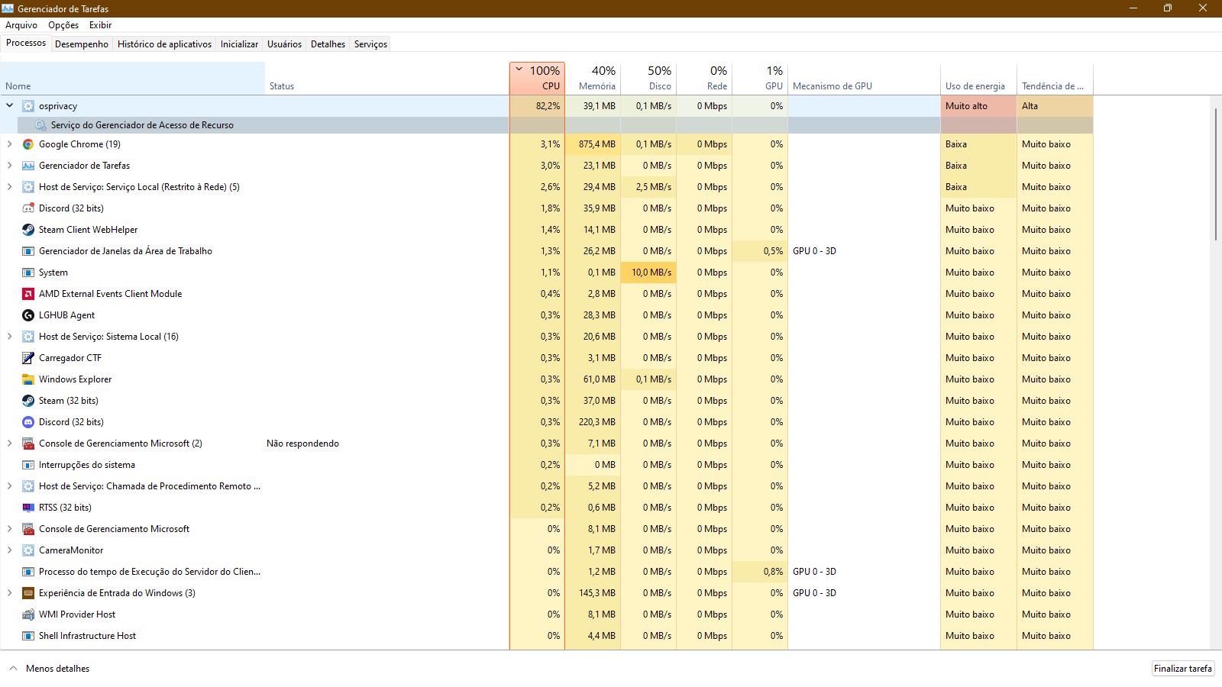Expand not-responding Console de Gerenciamento Microsoft (2)
The height and width of the screenshot is (687, 1222).
click(x=10, y=443)
